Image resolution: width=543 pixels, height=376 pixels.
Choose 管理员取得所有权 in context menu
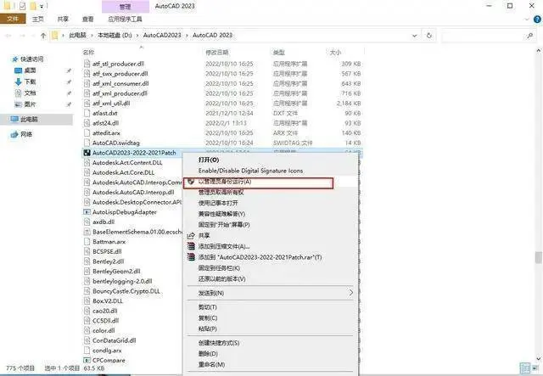(x=221, y=192)
